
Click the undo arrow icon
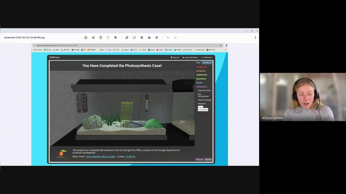click(168, 37)
